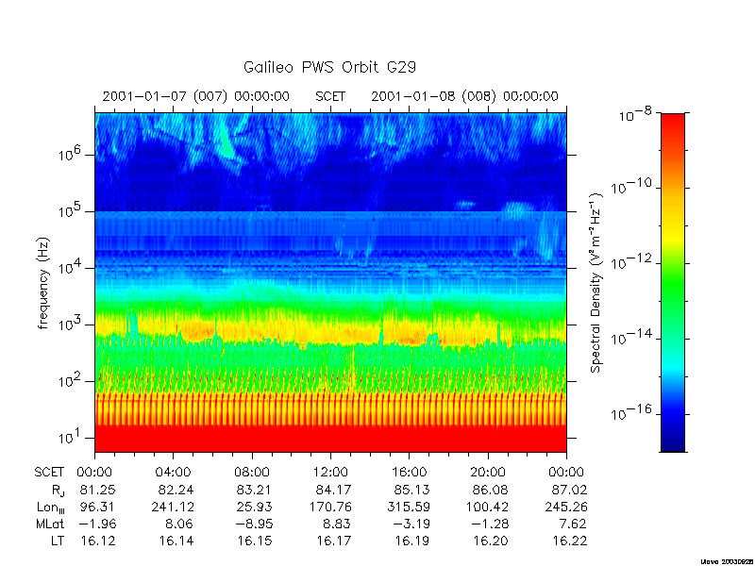755x566 pixels.
Task: Click the 20:00 time tick label
Action: 488,473
